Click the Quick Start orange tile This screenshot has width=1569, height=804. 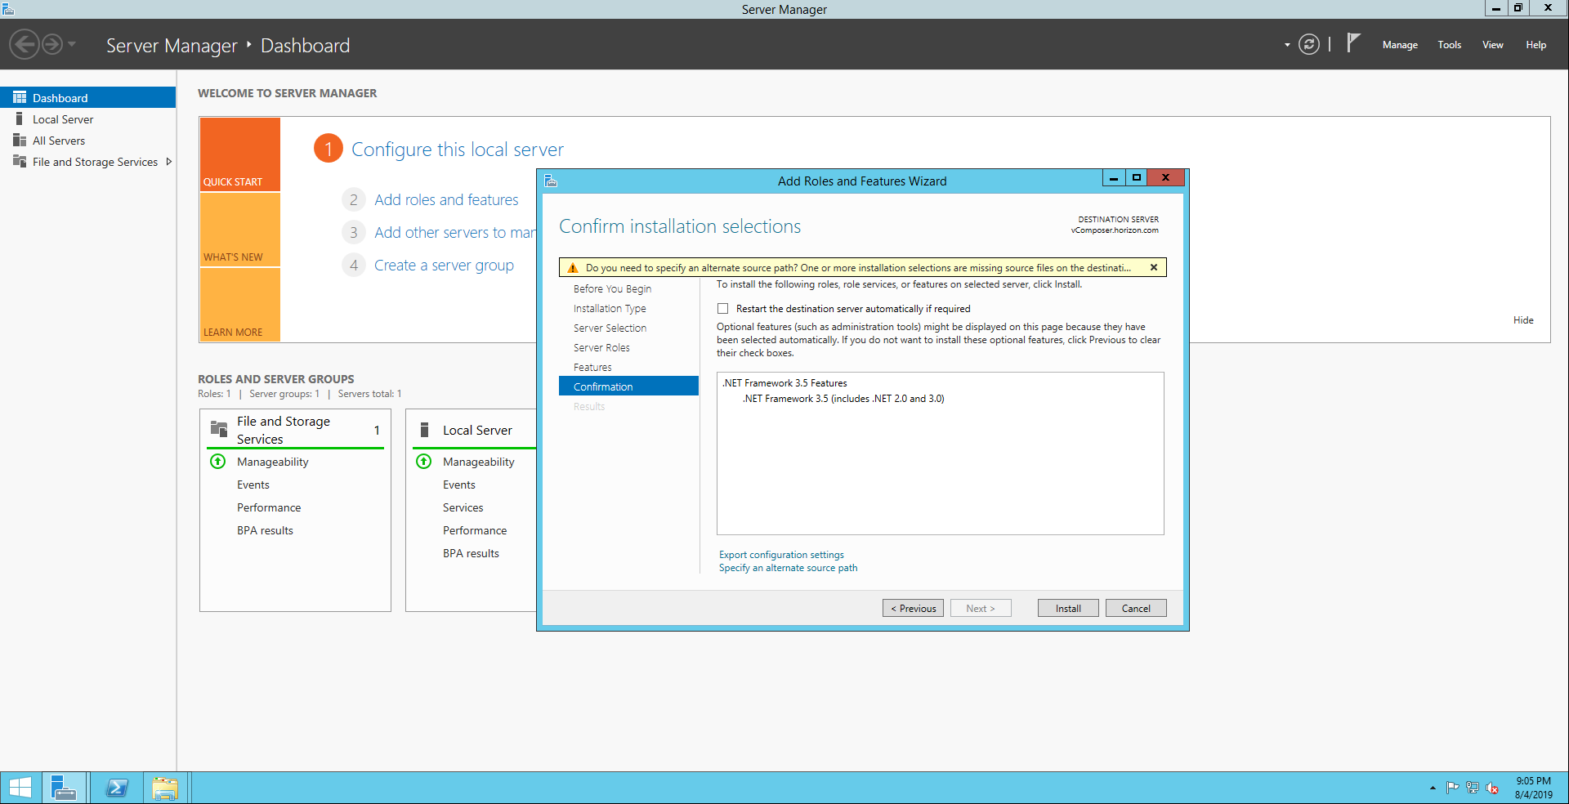239,154
